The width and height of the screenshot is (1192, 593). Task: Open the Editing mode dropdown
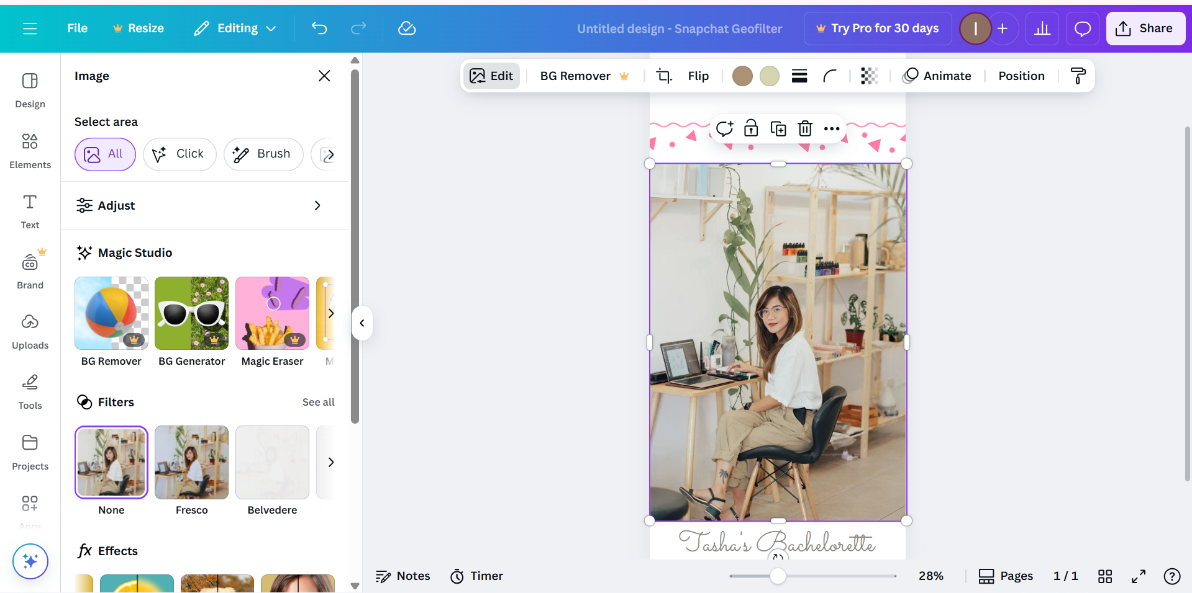point(235,28)
